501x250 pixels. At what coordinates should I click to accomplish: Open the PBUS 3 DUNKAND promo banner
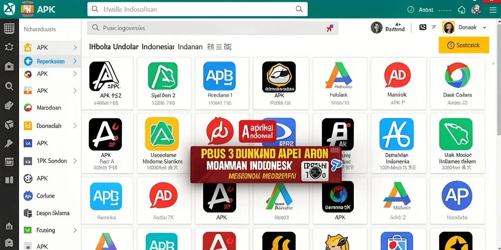266,165
